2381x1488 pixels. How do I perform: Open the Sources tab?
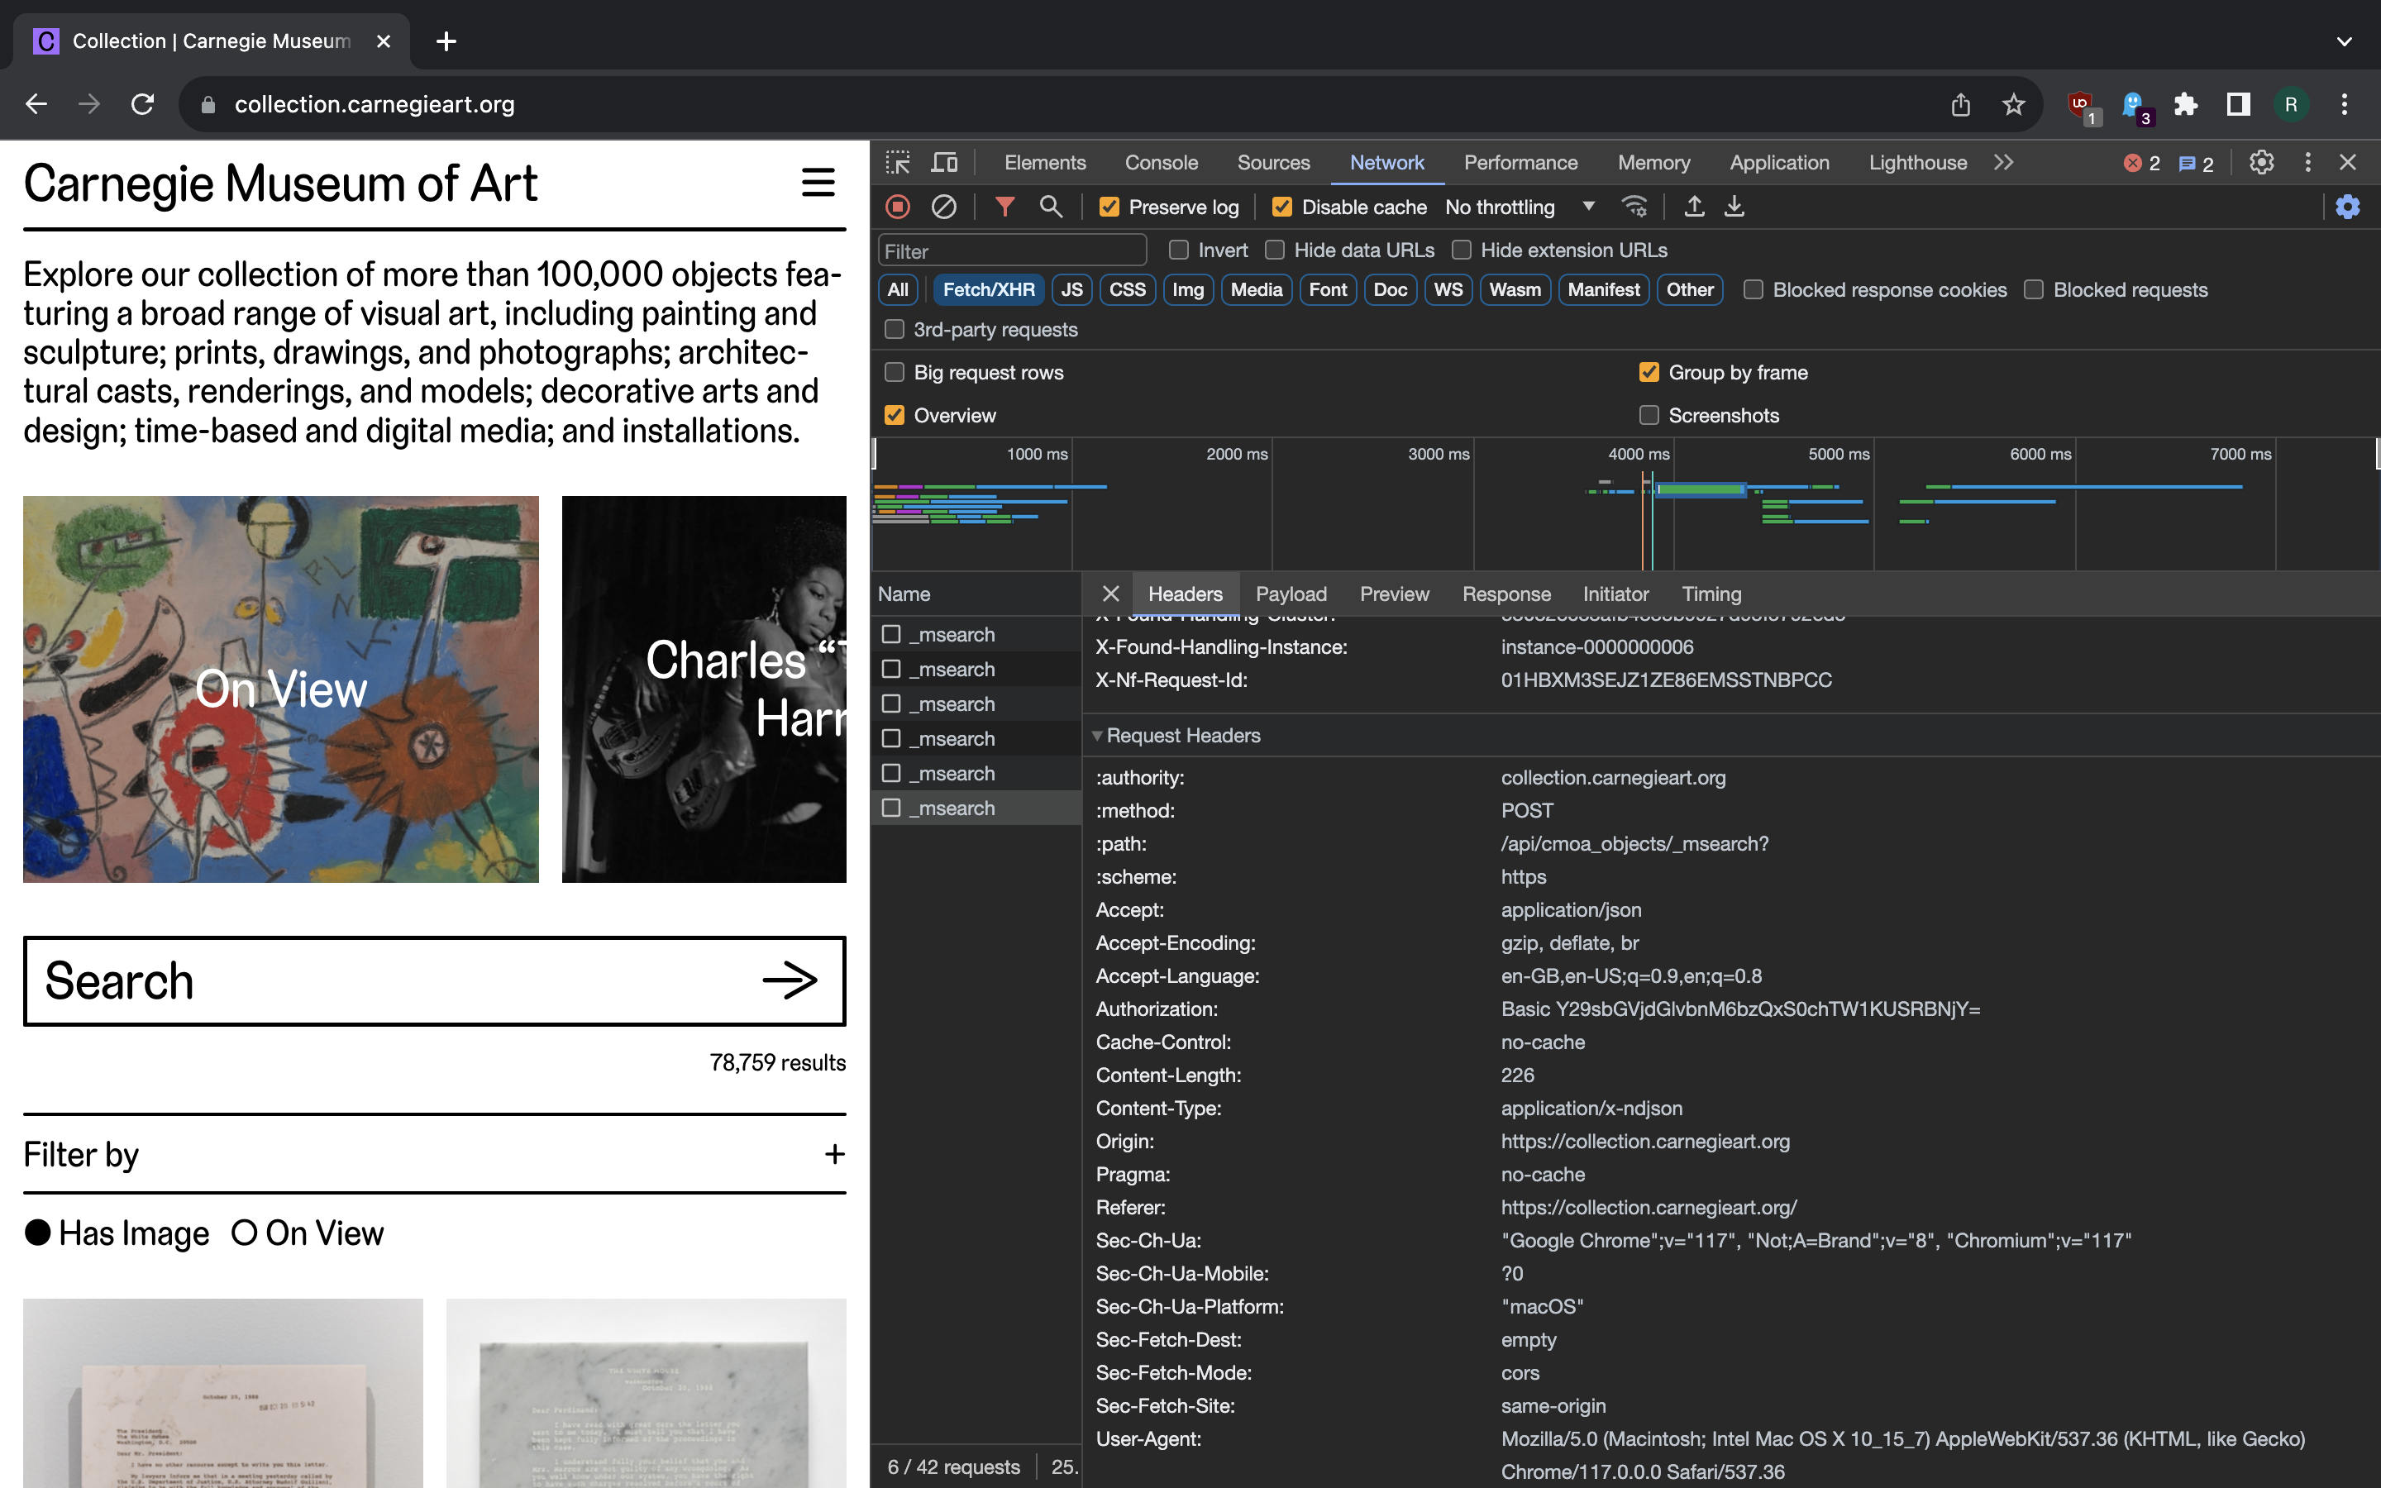pos(1273,162)
